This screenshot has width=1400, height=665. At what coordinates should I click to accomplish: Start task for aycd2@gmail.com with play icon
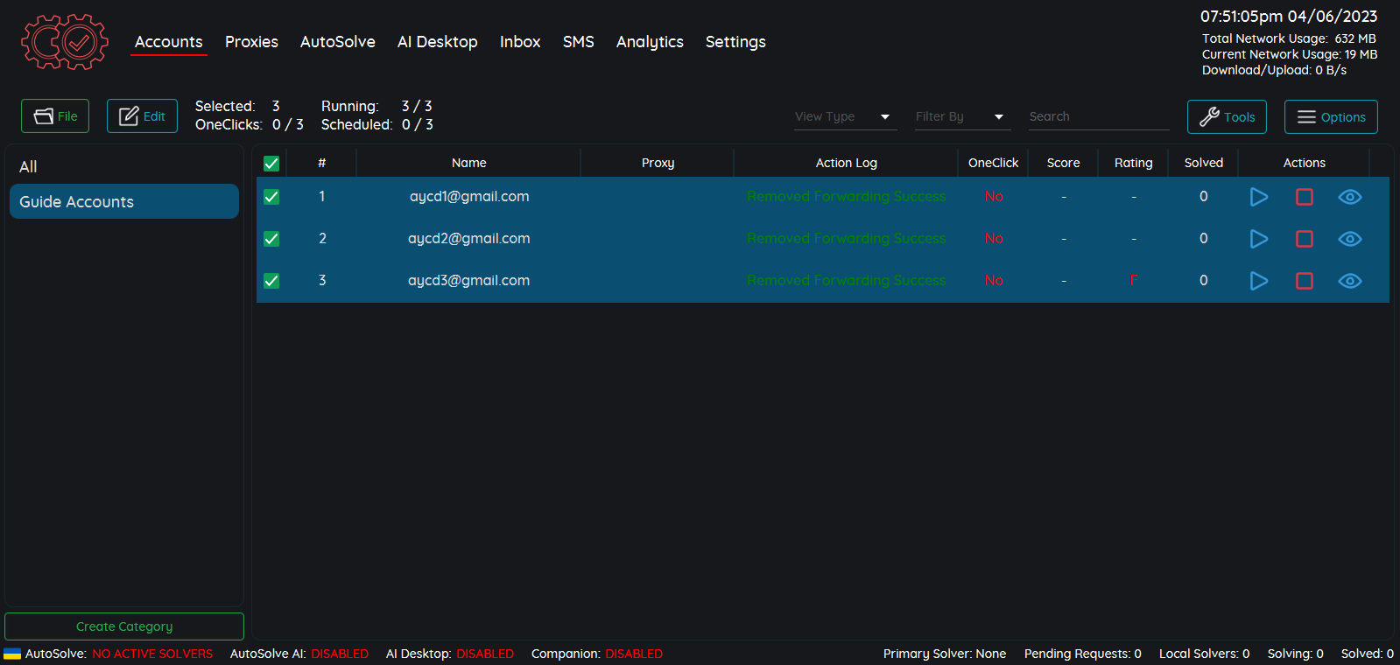(x=1259, y=239)
